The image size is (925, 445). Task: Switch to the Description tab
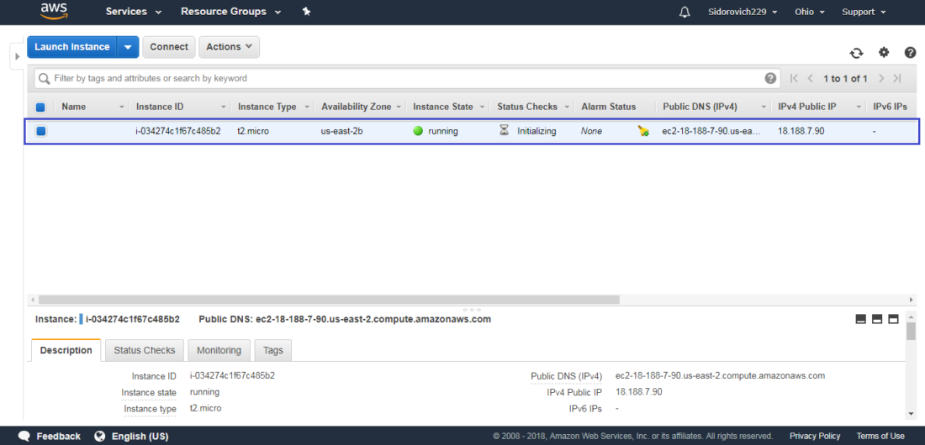click(66, 350)
